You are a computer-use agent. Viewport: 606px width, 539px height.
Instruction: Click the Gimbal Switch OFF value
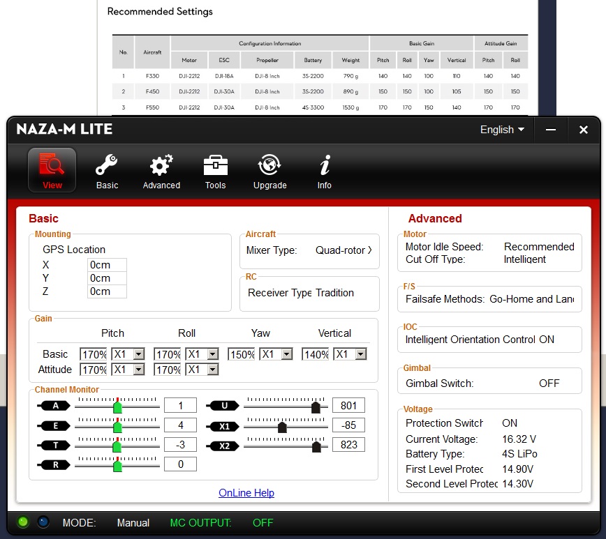coord(549,384)
